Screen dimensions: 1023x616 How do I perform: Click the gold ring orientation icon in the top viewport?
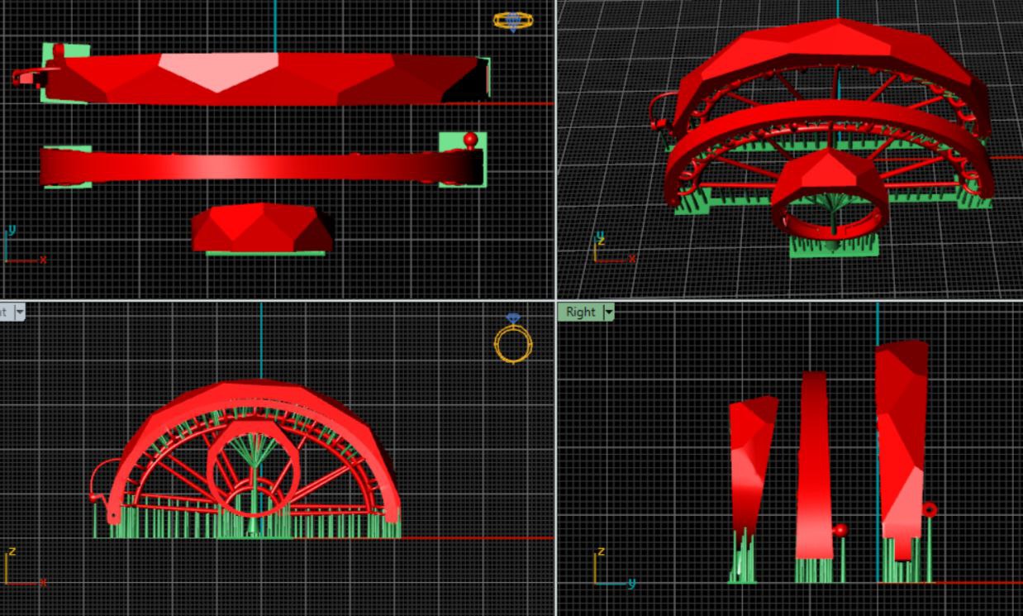pos(513,21)
